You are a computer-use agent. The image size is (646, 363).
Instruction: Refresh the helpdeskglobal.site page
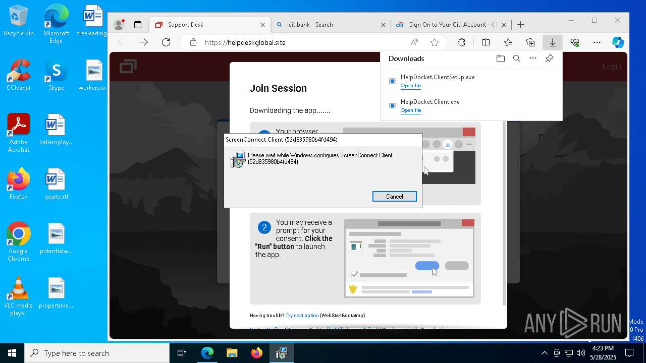pyautogui.click(x=166, y=42)
